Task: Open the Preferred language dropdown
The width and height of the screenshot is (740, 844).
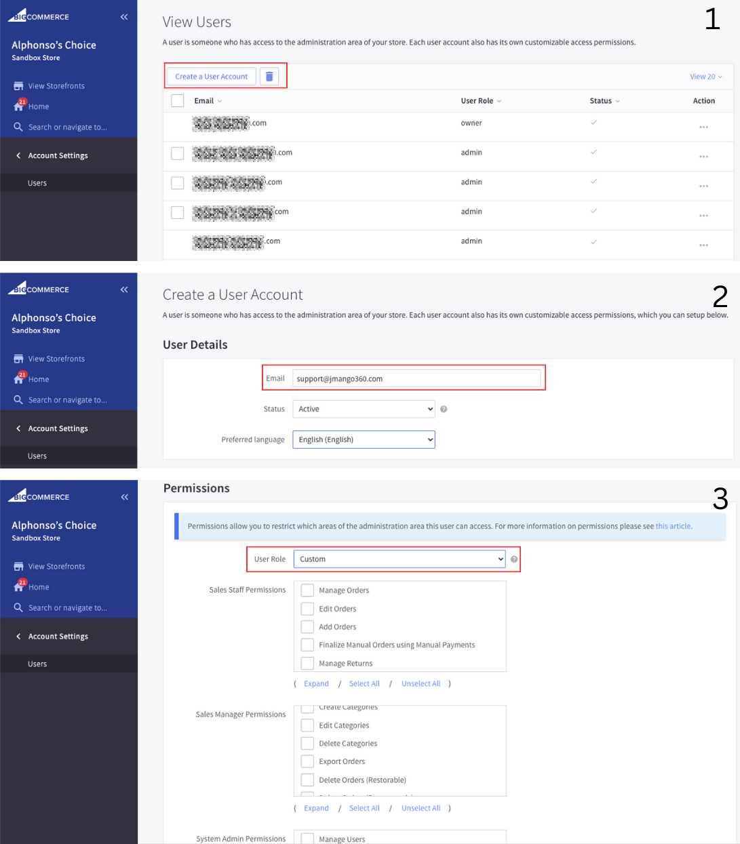Action: [x=364, y=440]
